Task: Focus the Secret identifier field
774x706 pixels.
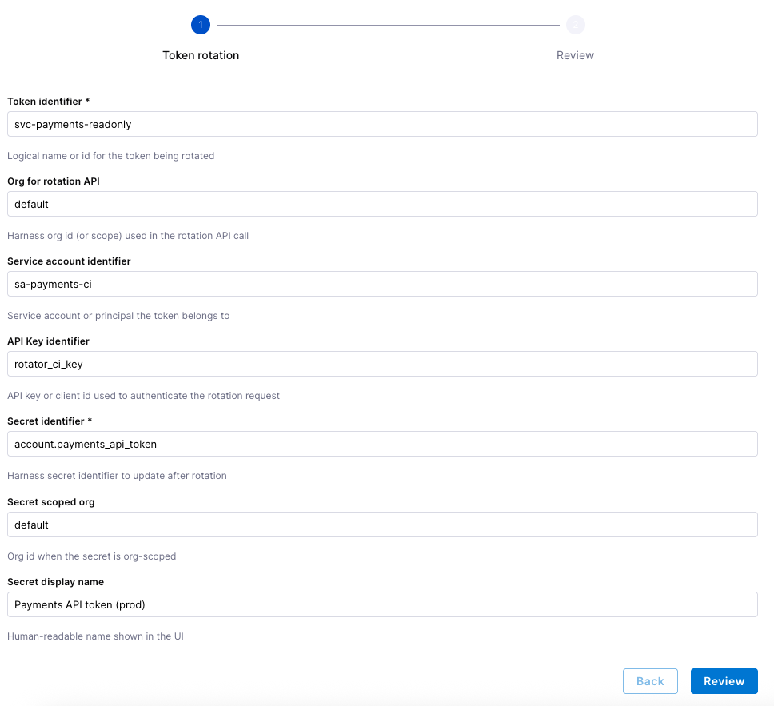Action: tap(382, 444)
